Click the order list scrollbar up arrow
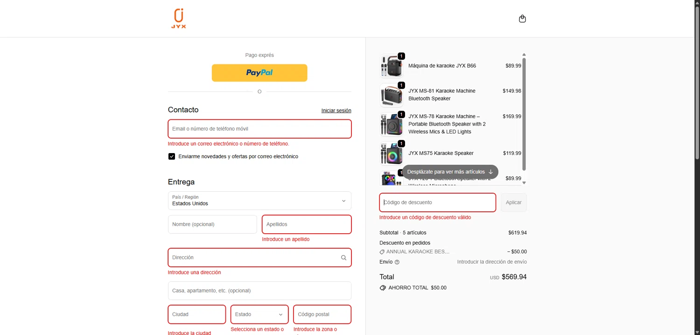Screen dimensions: 700x335 point(524,55)
